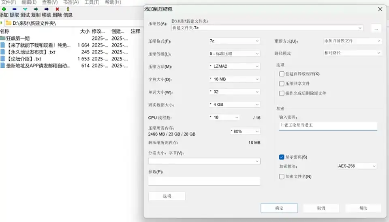Click the Test (测试) checkmark toolbar icon
This screenshot has height=222, width=389.
coord(25,9)
